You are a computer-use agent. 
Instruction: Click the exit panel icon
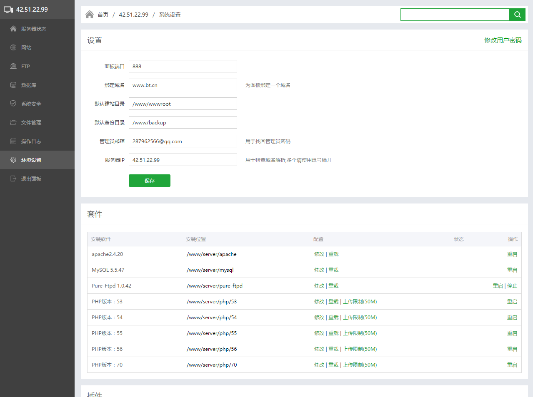pos(13,179)
